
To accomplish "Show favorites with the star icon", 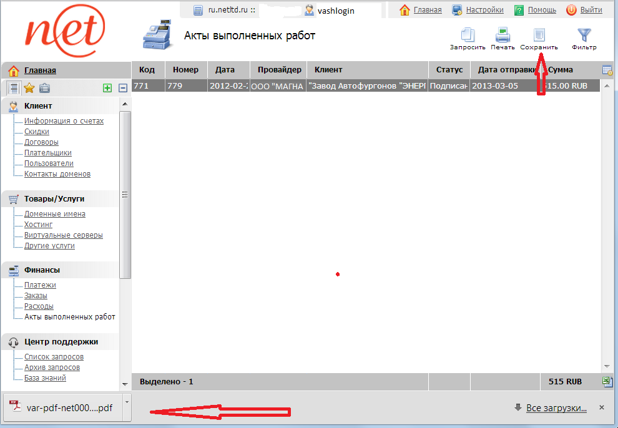I will (x=29, y=88).
